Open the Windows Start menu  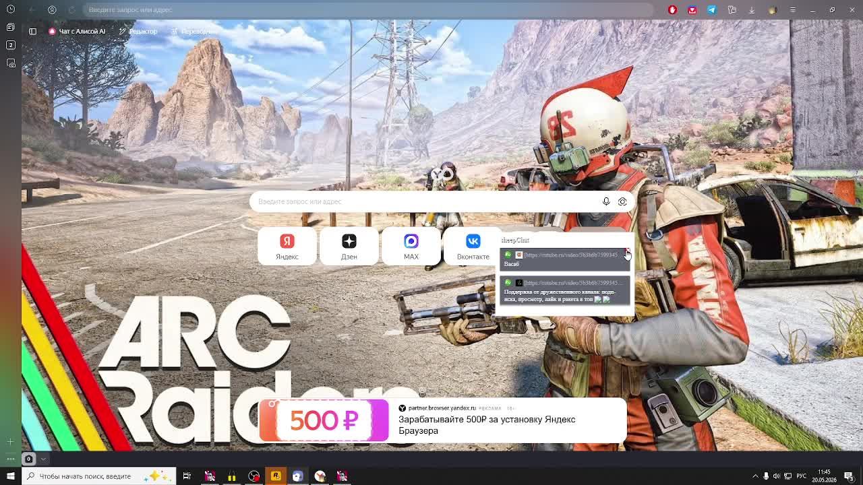(10, 476)
